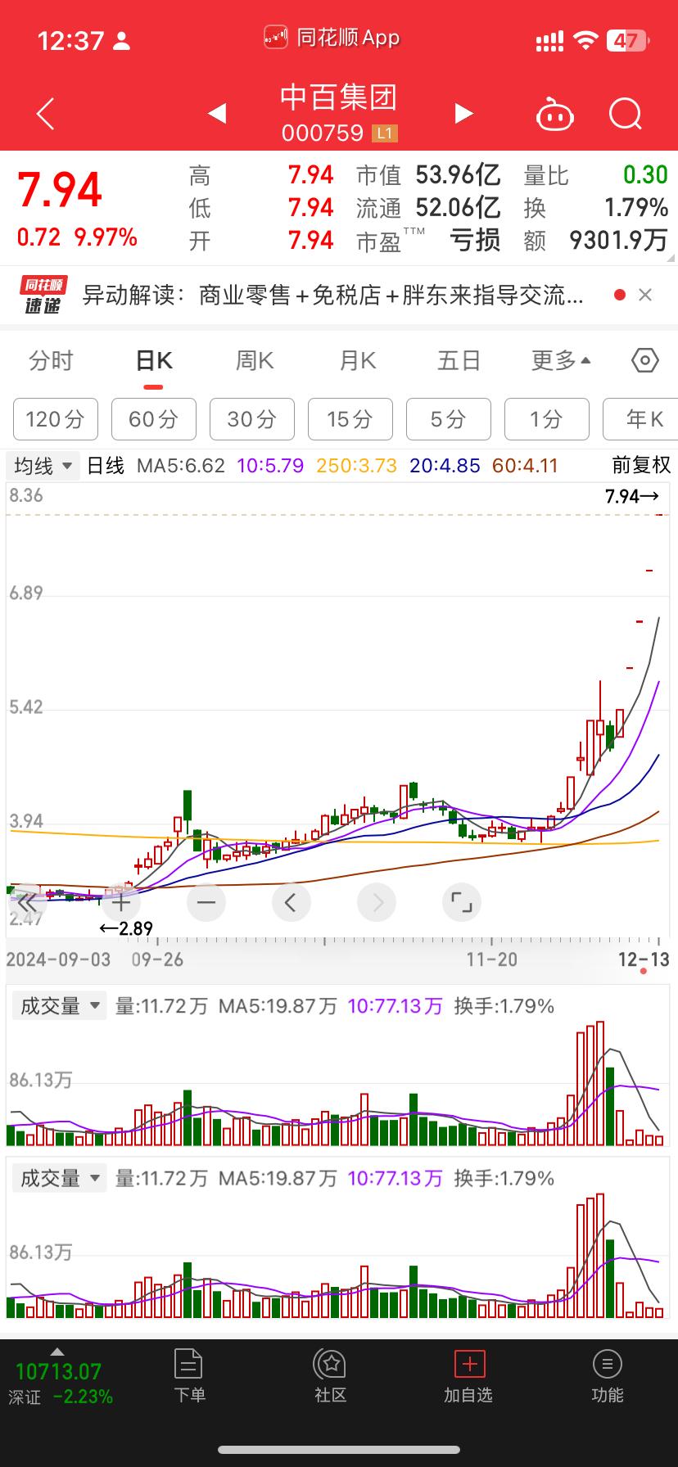Tap the L1 level badge
Screen dimensions: 678x1467
pos(385,133)
